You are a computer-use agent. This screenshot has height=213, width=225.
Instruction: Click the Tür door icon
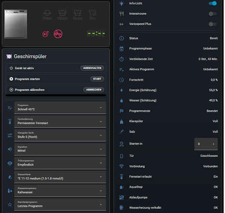(121, 156)
